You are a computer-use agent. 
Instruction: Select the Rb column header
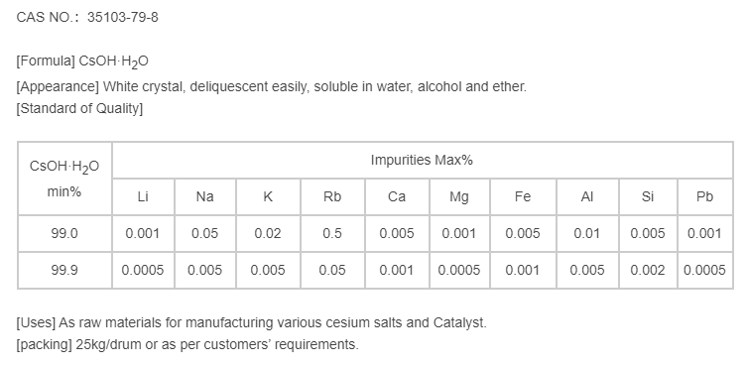click(x=332, y=196)
